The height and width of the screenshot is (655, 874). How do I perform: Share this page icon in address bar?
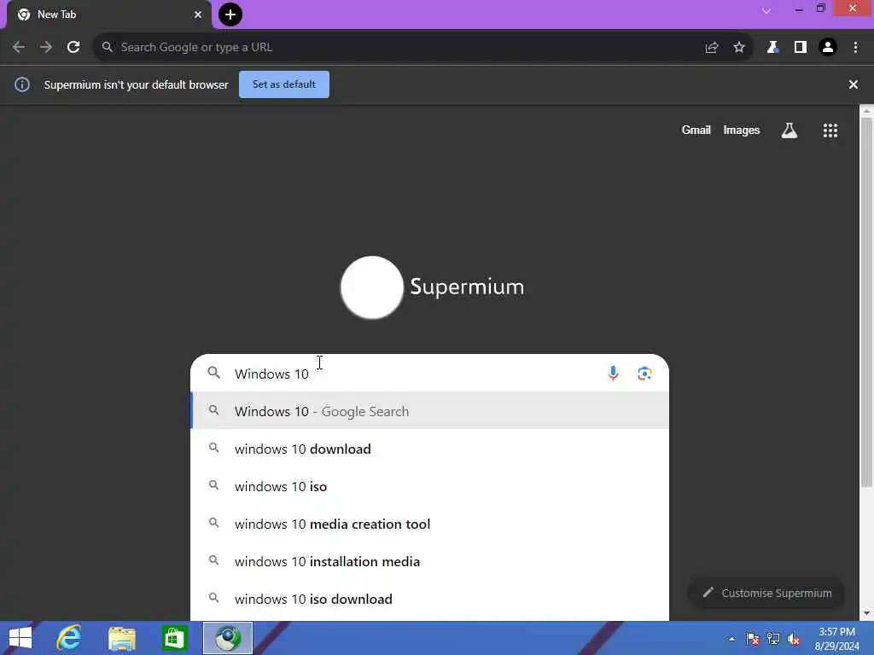coord(712,48)
